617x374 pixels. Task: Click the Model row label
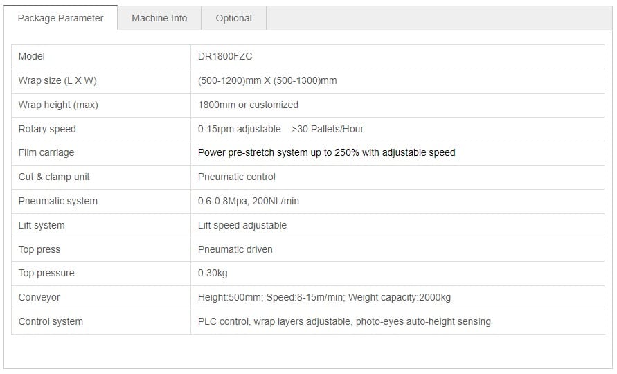(x=31, y=56)
